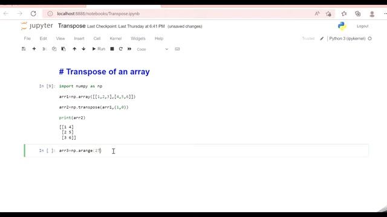Viewport: 387px width, 217px height.
Task: Open the Edit menu
Action: point(43,39)
